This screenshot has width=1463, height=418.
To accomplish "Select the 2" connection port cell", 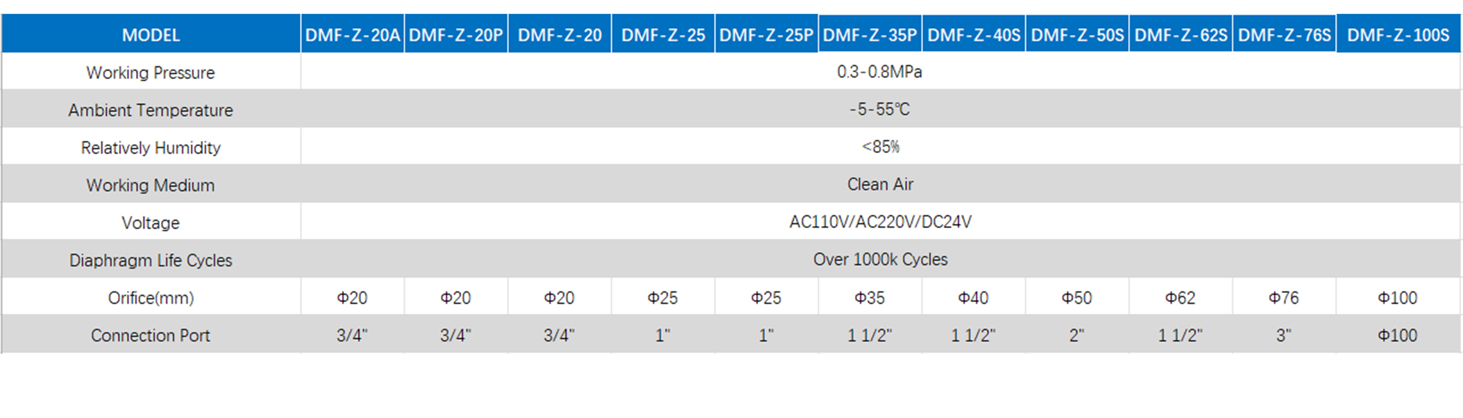I will tap(1077, 335).
